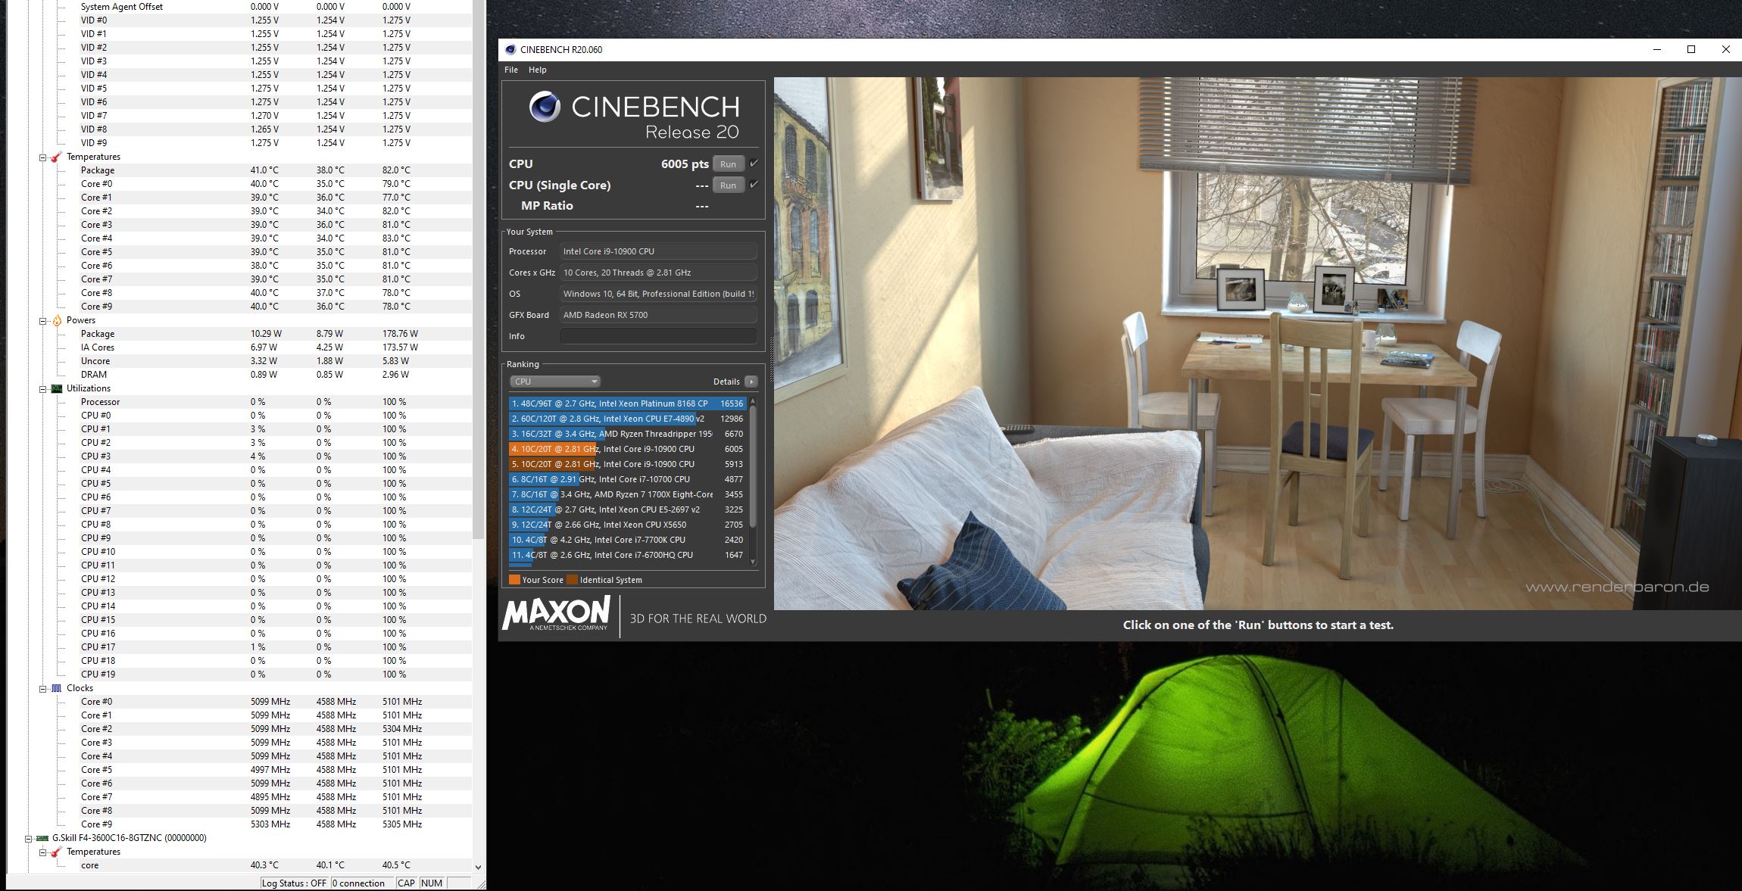
Task: Click the hardware monitor scroll down arrow
Action: click(x=478, y=867)
